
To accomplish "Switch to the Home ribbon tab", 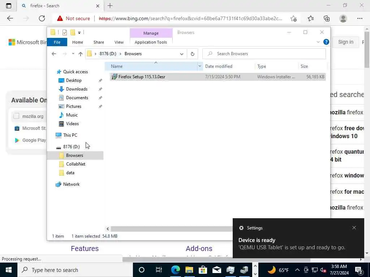I will (x=78, y=42).
